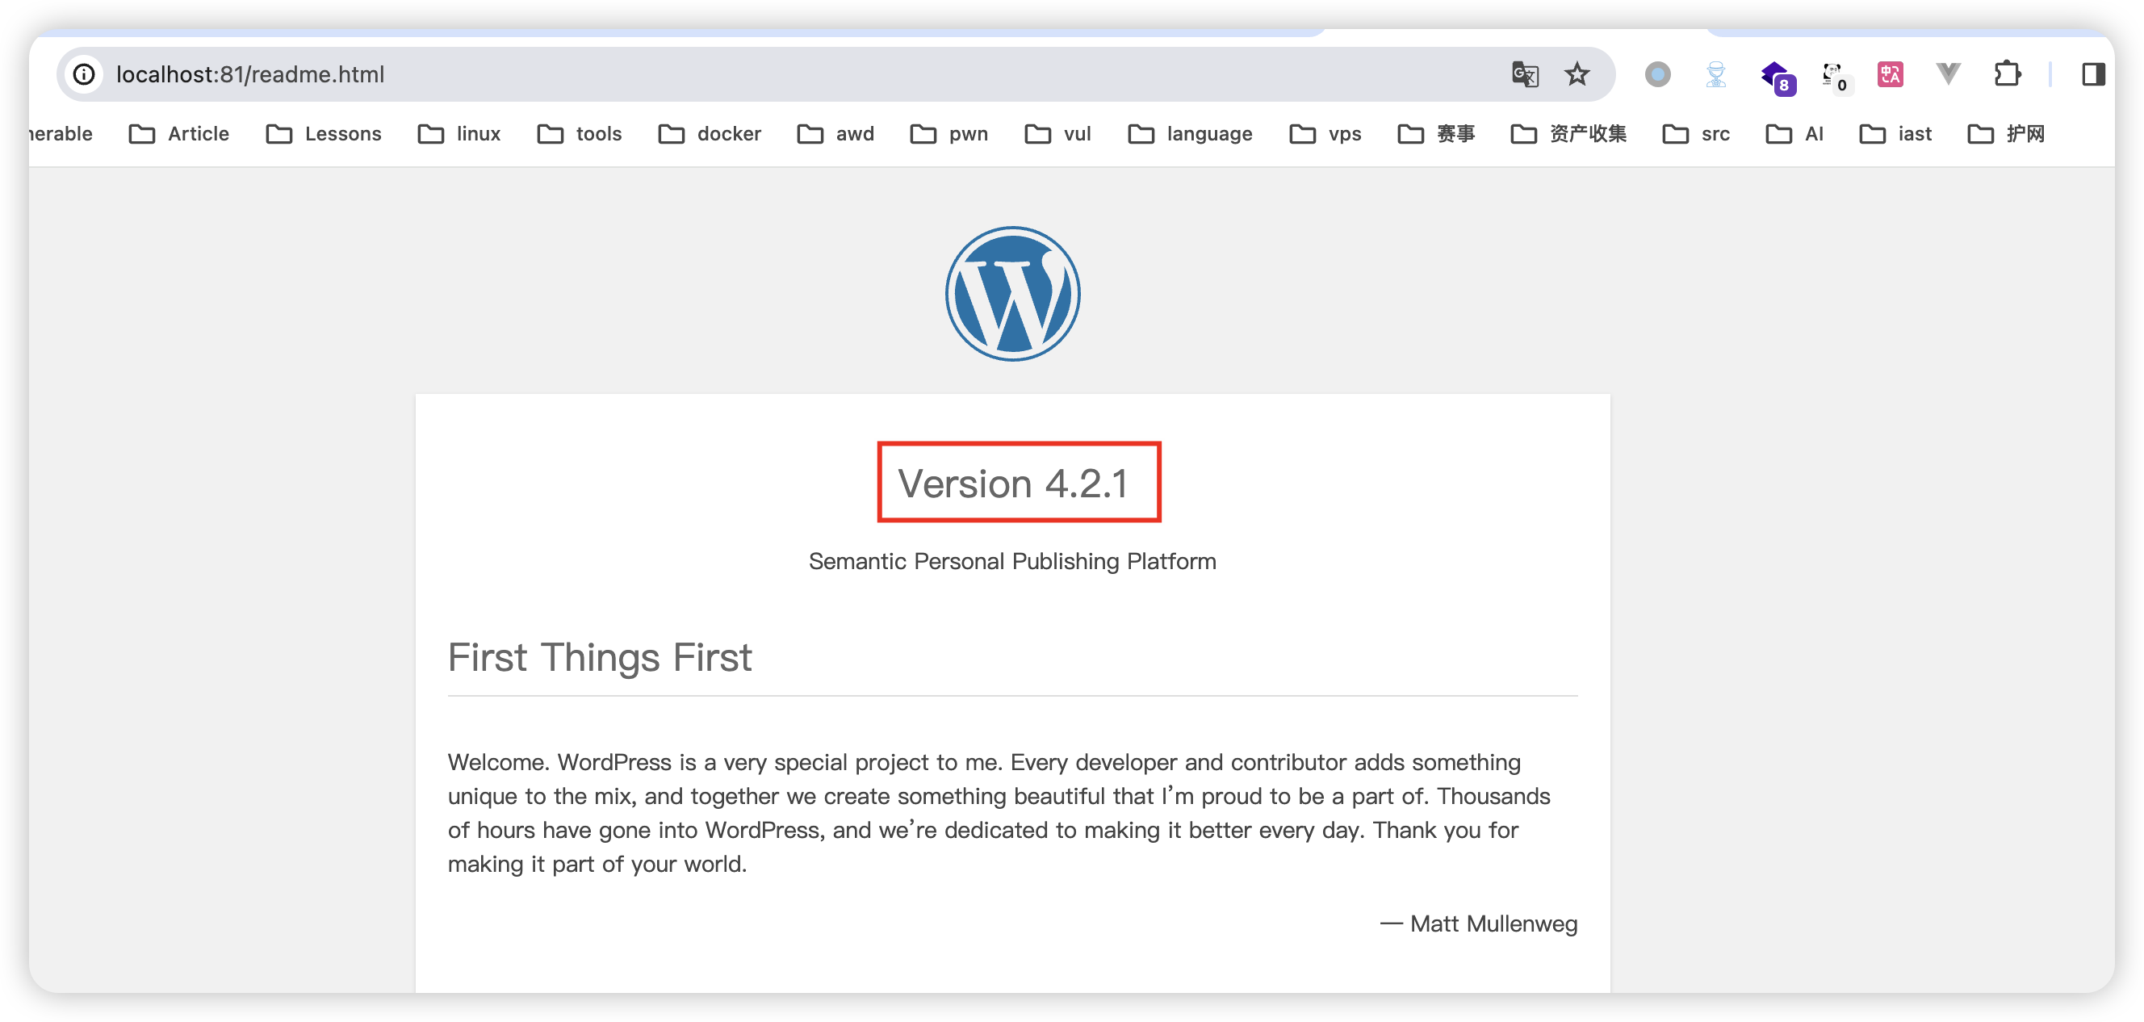Toggle the browser side panel icon
The width and height of the screenshot is (2144, 1022).
(2093, 74)
